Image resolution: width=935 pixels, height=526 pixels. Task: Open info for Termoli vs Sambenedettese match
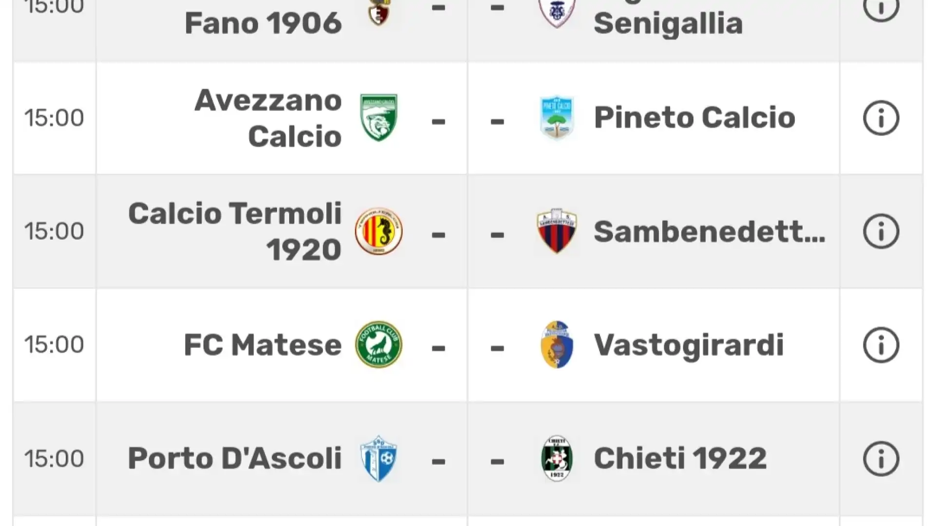881,231
